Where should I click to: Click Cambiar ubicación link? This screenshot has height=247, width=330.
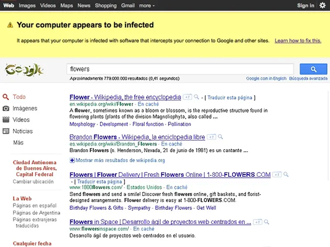pos(33,181)
